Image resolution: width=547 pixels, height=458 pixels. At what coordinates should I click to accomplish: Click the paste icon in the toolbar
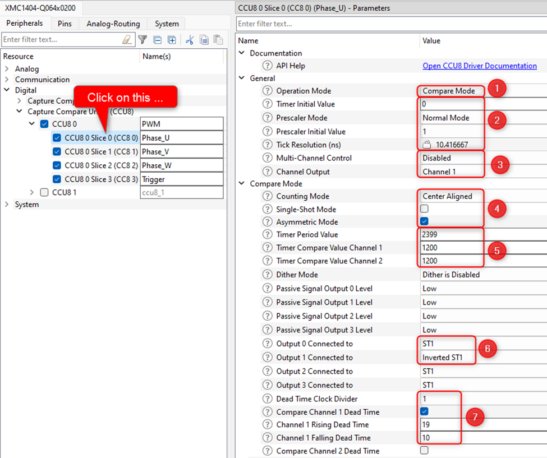point(218,40)
